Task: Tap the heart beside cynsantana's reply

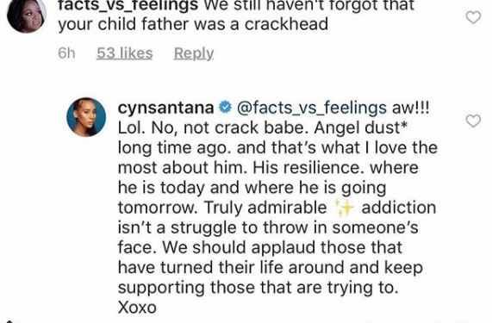Action: tap(473, 121)
